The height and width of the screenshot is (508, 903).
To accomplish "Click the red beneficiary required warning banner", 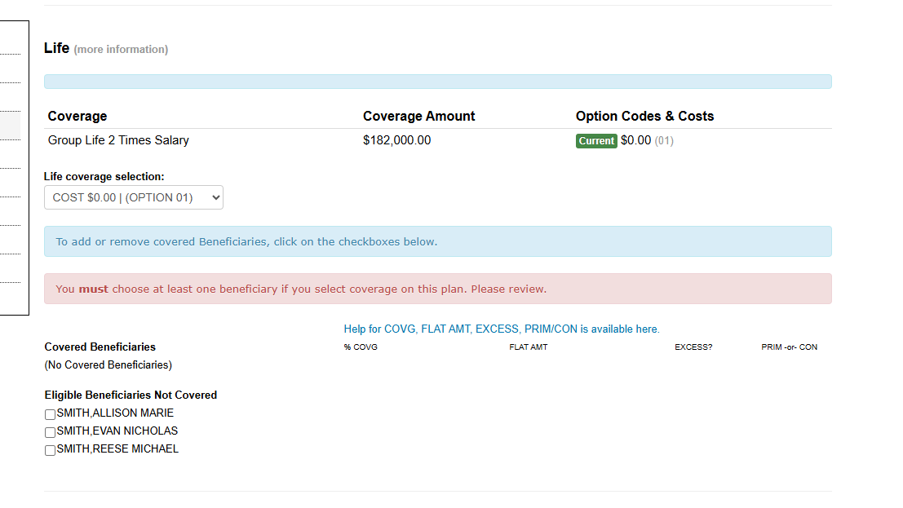I will 437,289.
